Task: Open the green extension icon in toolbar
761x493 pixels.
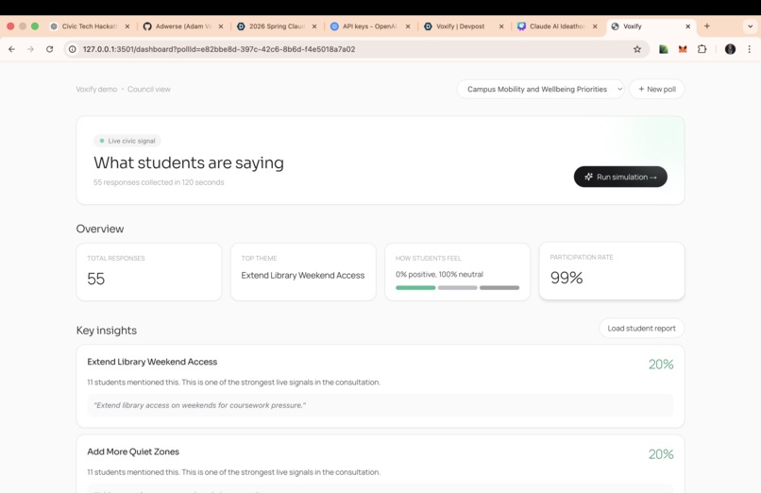Action: pos(664,49)
